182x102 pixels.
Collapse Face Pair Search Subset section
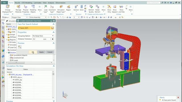pyautogui.click(x=53, y=24)
